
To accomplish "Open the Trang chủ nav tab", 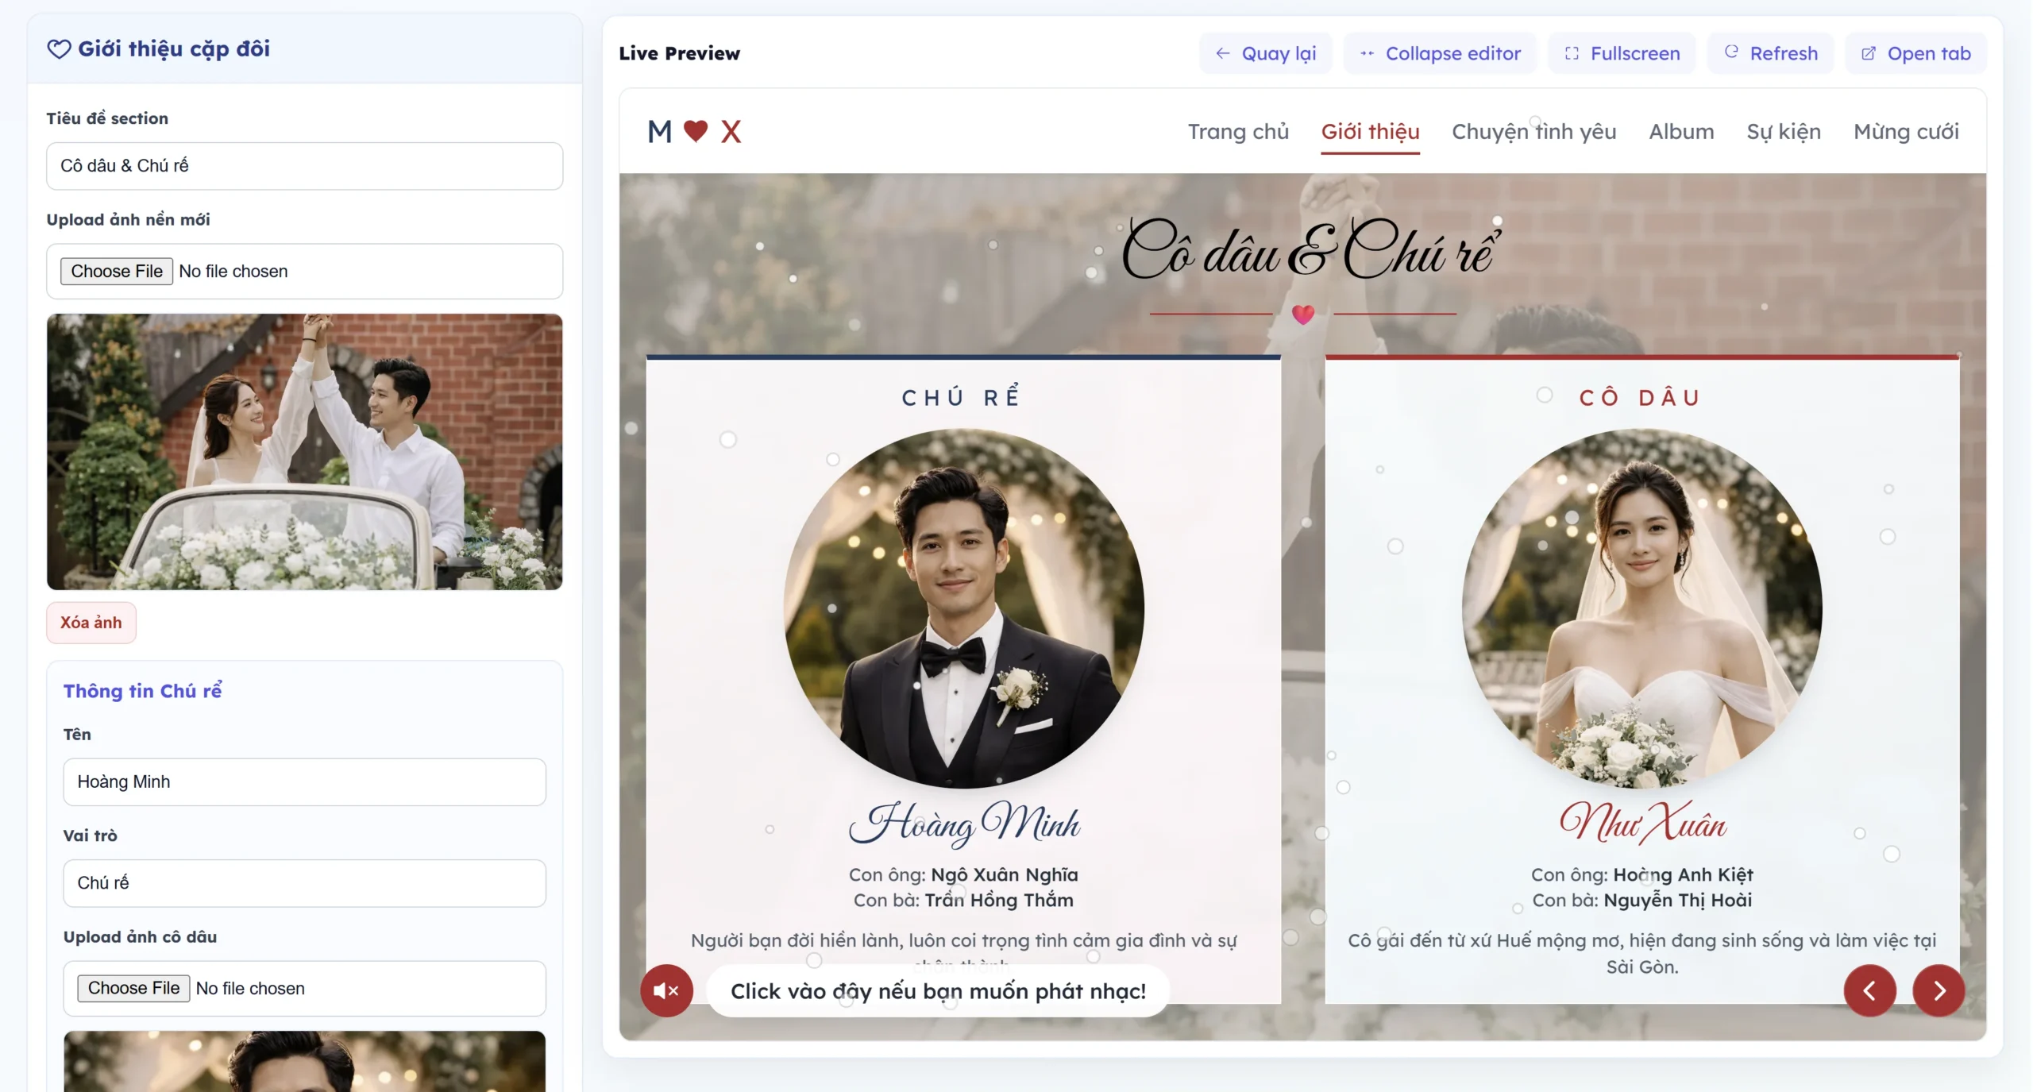I will pos(1237,131).
